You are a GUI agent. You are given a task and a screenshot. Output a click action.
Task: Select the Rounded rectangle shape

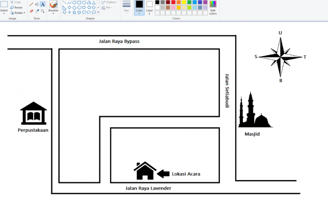(x=84, y=3)
